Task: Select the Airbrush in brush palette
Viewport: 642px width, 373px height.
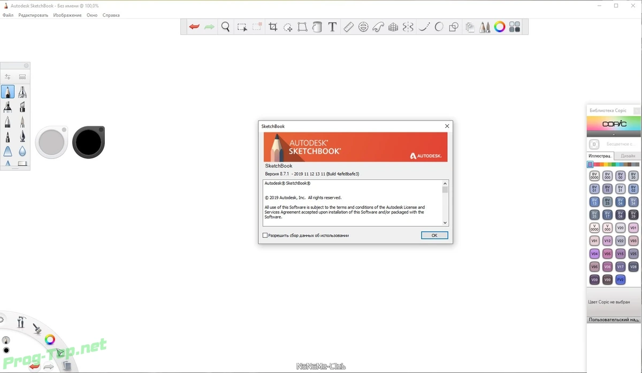Action: click(22, 92)
